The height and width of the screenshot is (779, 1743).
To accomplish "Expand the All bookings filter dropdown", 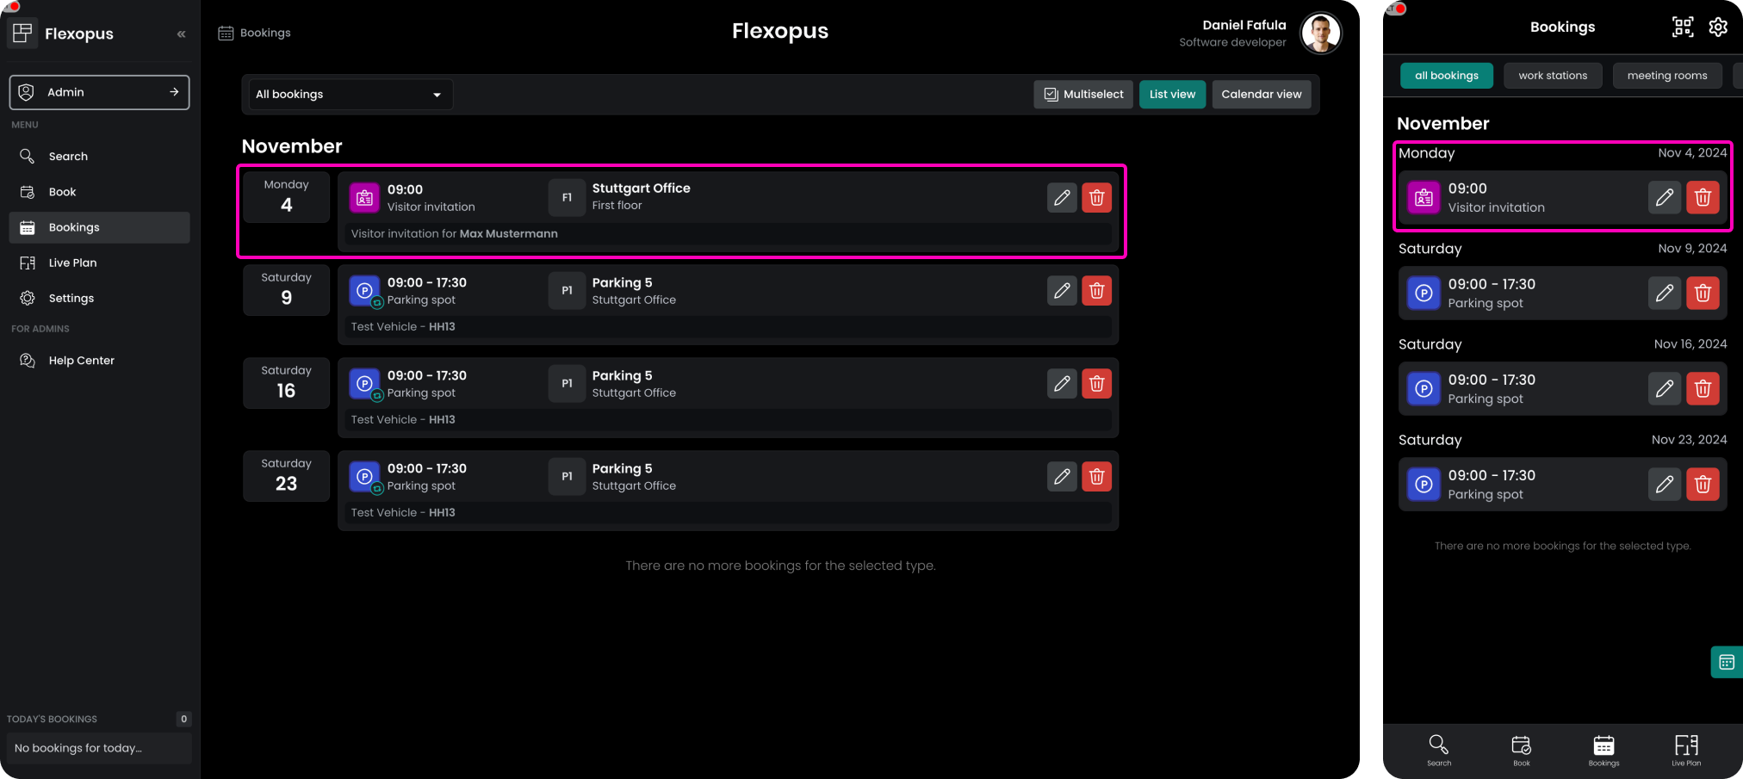I will coord(348,95).
